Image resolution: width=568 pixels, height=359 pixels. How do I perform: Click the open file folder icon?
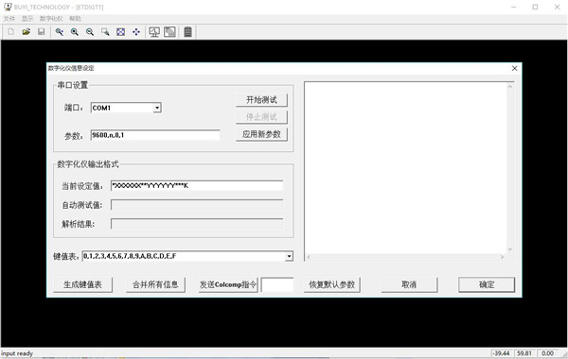(x=27, y=32)
